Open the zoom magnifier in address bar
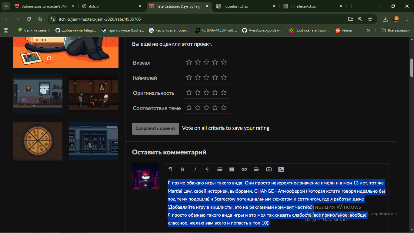The width and height of the screenshot is (414, 233). (x=360, y=19)
